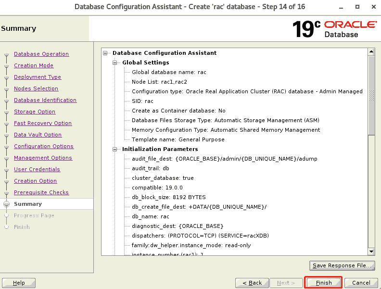Select the db_create_file_dest parameter row
This screenshot has height=289, width=381.
point(199,207)
